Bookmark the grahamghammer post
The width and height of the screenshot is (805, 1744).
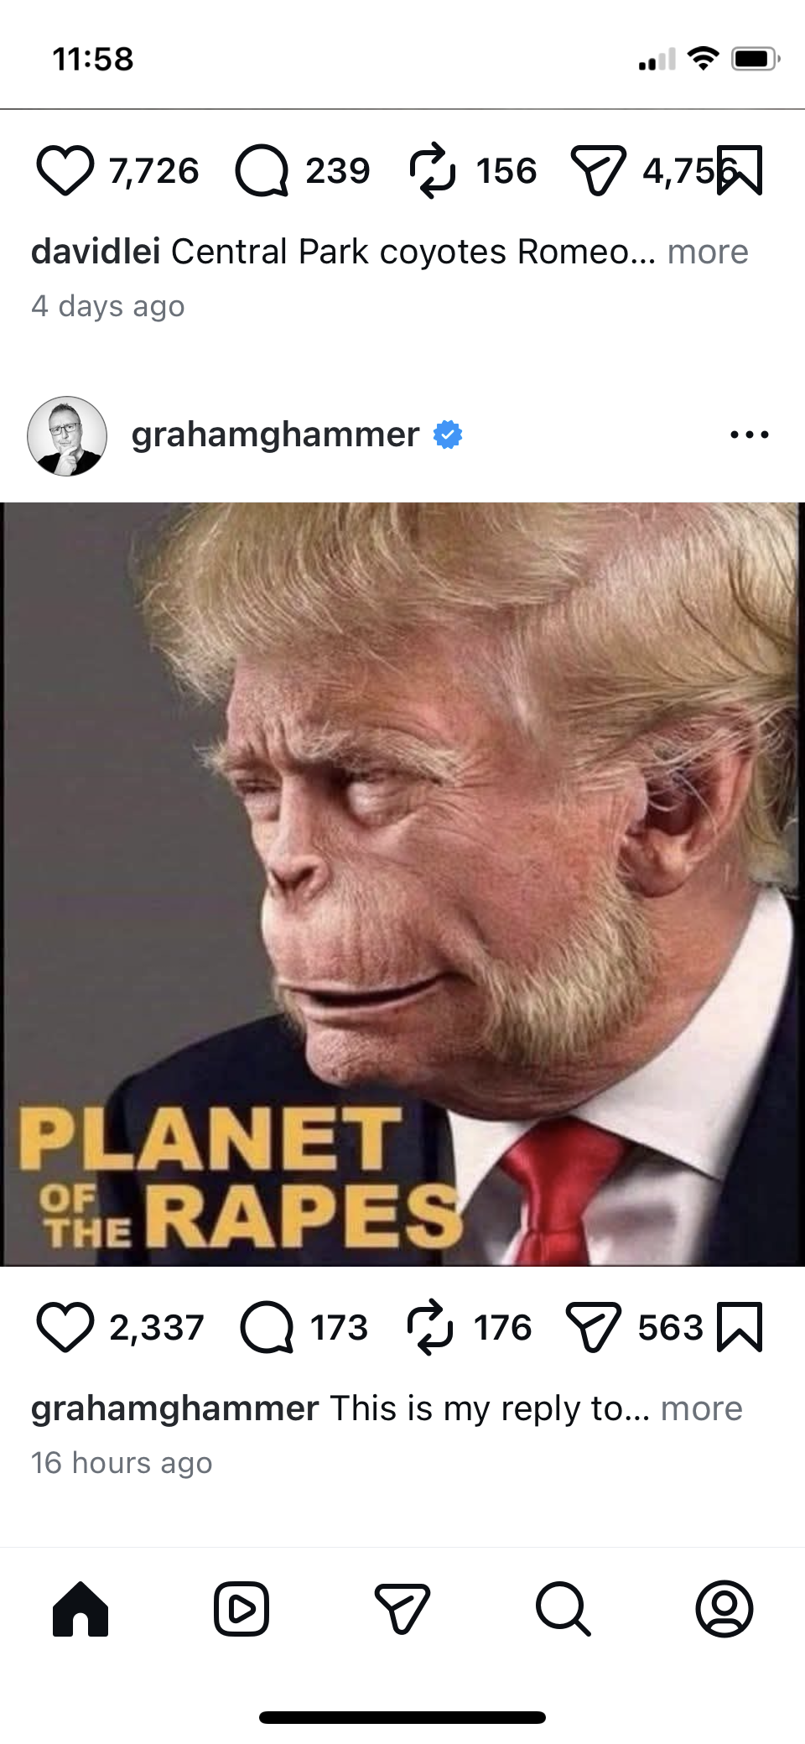pos(740,1327)
